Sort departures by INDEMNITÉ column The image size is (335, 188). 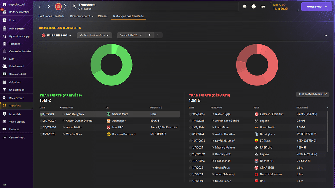302,107
